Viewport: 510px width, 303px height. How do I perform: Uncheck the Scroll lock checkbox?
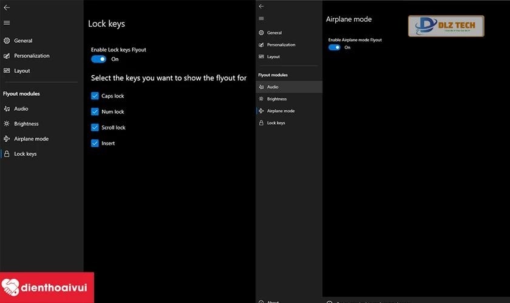pos(95,127)
